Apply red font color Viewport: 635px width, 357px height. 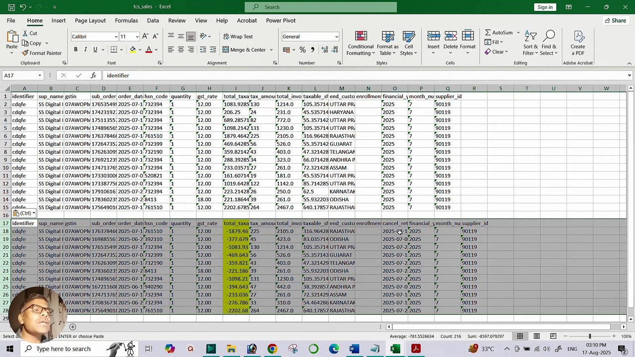point(148,50)
